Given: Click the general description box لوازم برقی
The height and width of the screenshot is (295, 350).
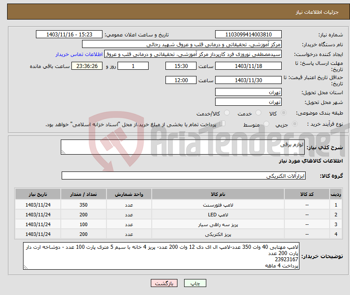Looking at the screenshot, I should [x=183, y=147].
